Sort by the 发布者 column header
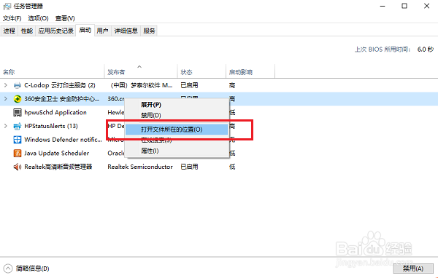This screenshot has height=278, width=438. coord(141,72)
